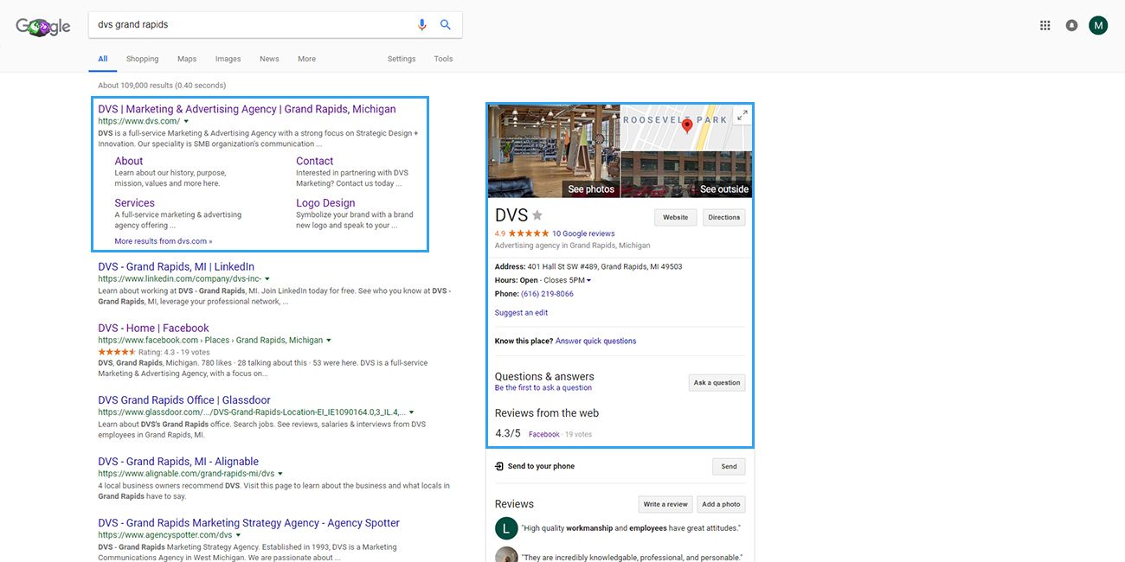This screenshot has width=1125, height=562.
Task: Open the Services sitelink
Action: point(135,203)
